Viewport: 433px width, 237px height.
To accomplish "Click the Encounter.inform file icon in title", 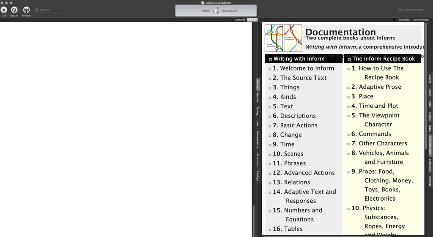I will tap(203, 3).
